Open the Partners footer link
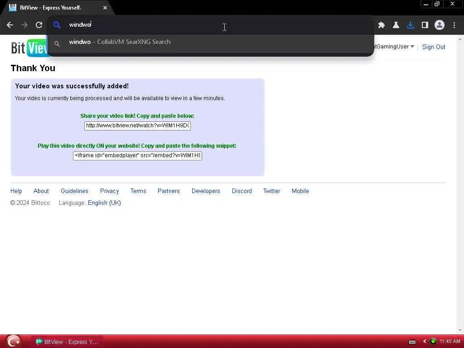This screenshot has width=464, height=348. coord(169,191)
